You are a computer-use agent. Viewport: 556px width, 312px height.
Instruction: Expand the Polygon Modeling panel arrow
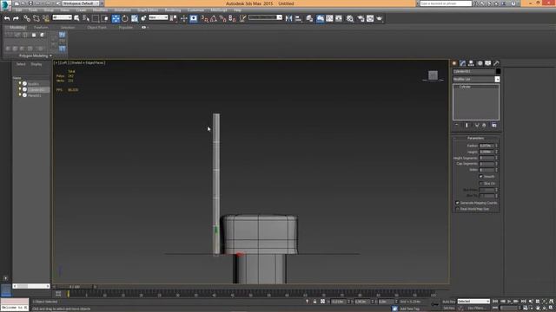(x=50, y=55)
